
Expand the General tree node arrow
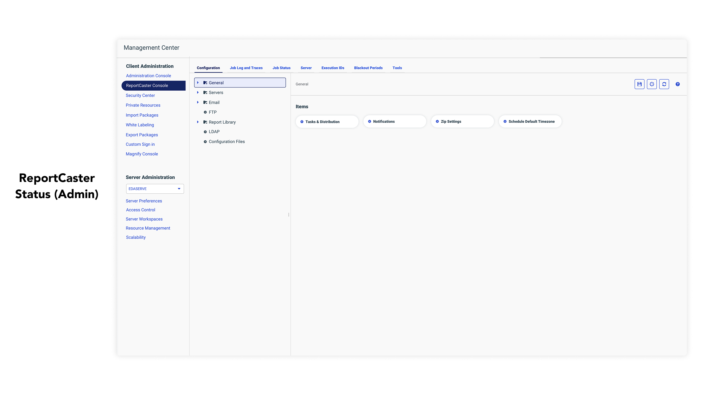tap(198, 83)
